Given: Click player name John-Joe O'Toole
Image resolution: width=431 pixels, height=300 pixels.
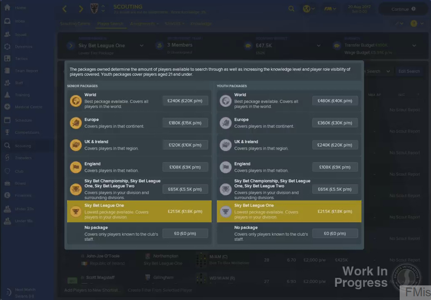Looking at the screenshot, I should [103, 256].
